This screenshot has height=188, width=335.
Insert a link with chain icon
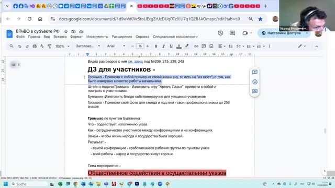196,46
